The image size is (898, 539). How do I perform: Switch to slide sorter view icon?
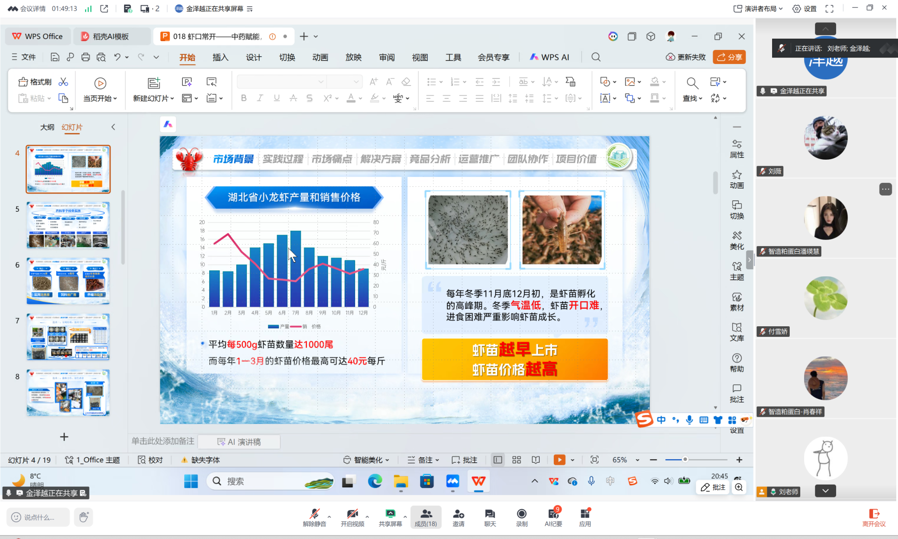click(517, 460)
